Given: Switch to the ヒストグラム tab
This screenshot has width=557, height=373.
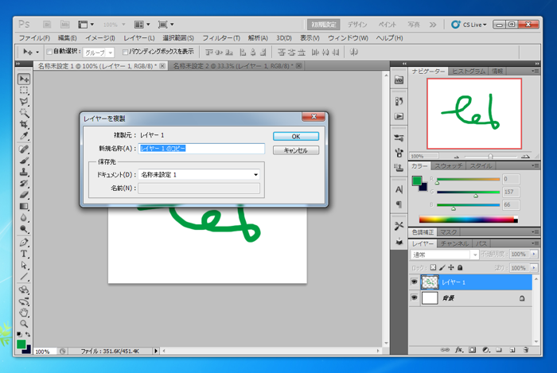Looking at the screenshot, I should tap(469, 72).
